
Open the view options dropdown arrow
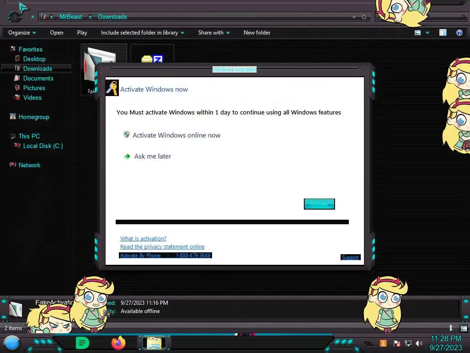427,33
